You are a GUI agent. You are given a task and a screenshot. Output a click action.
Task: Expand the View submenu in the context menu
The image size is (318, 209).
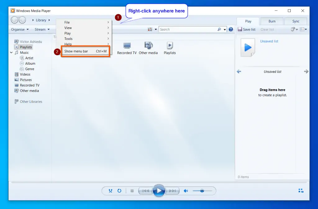pyautogui.click(x=68, y=28)
